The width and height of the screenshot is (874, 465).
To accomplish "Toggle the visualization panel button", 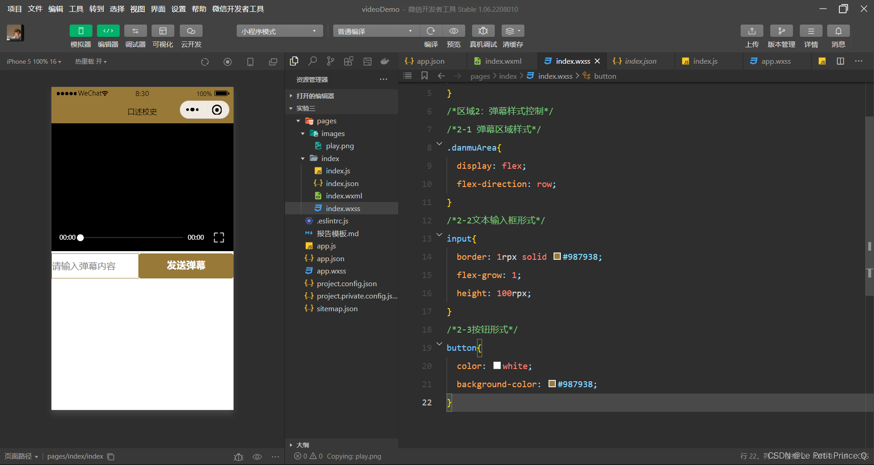I will 163,31.
